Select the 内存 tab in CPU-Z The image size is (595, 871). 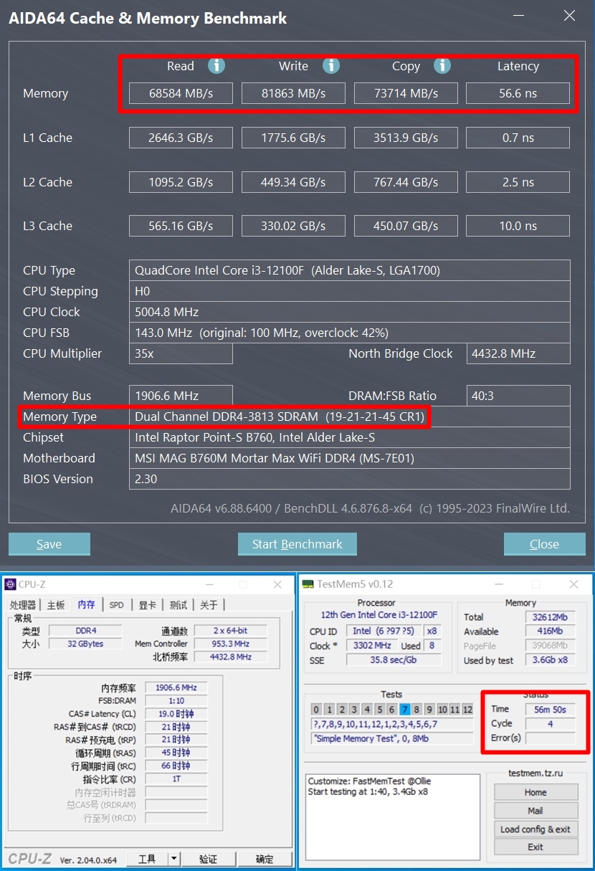coord(86,604)
